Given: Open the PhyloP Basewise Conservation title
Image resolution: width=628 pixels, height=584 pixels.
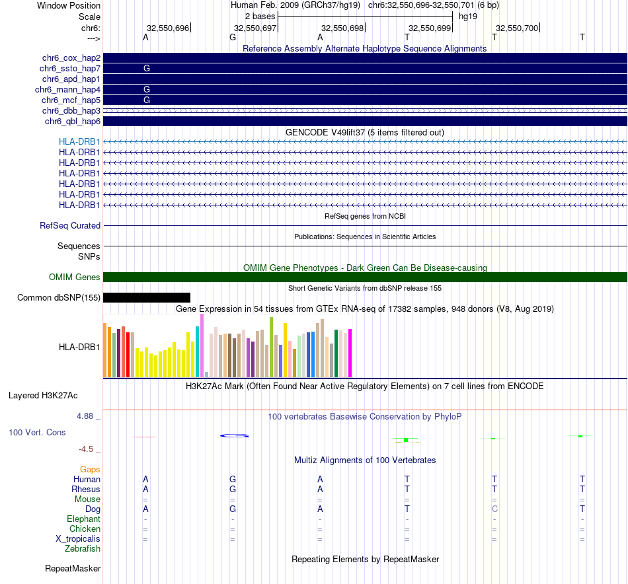Looking at the screenshot, I should coord(364,417).
